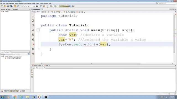Click the Source view button
Image resolution: width=177 pixels, height=99 pixels.
[33, 12]
